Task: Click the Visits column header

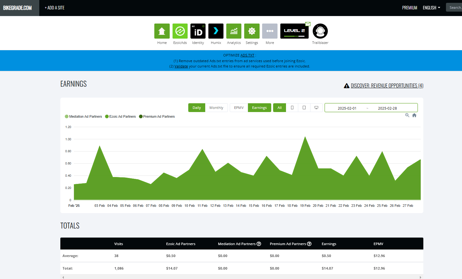Action: (118, 244)
